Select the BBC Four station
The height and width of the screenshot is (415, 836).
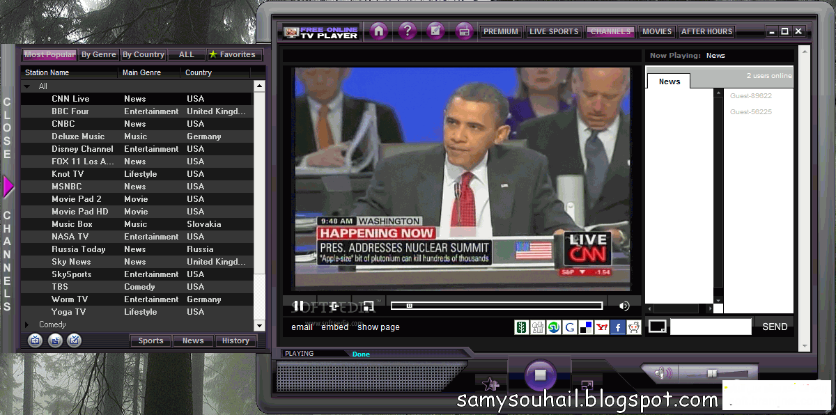click(x=137, y=111)
